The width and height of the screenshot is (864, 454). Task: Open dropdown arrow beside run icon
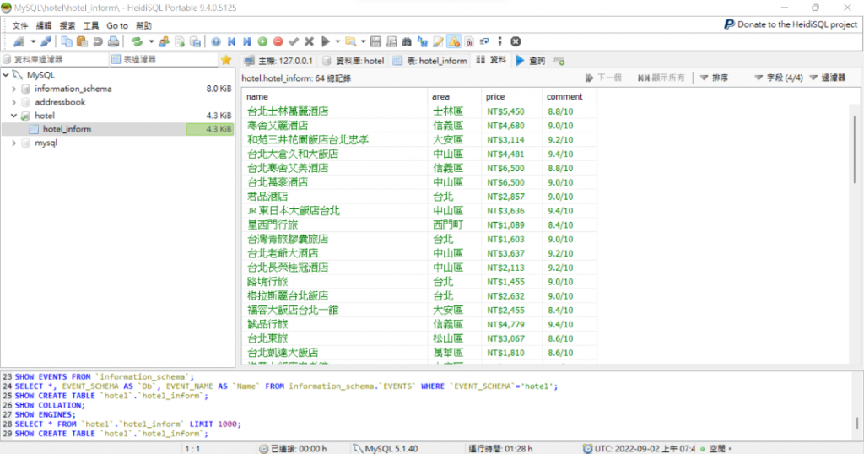tap(337, 42)
